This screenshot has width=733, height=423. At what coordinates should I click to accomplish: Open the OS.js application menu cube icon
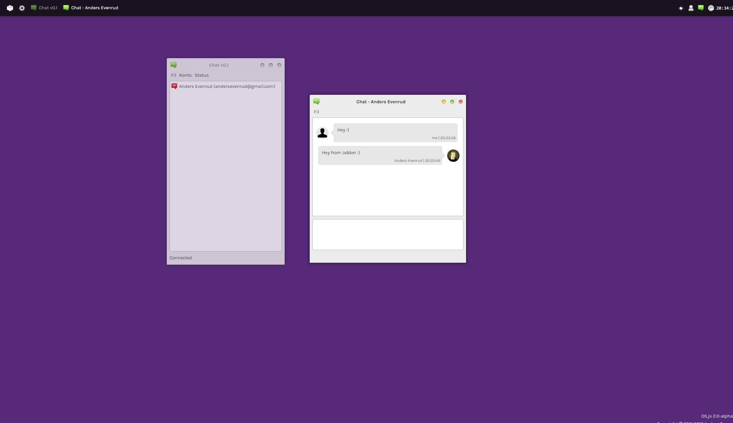click(x=10, y=8)
